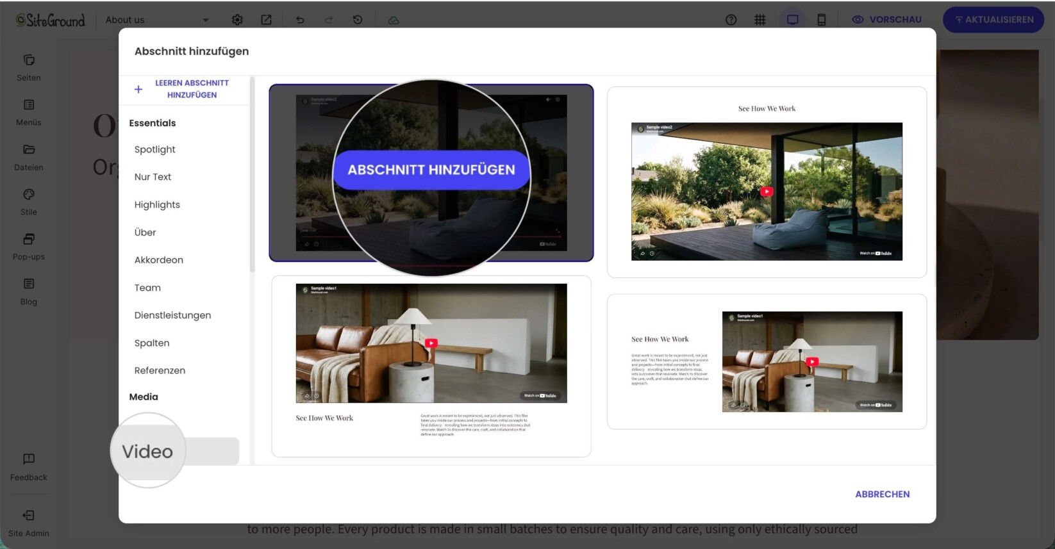Open the Stile palette icon
Screen dimensions: 1055x549
coord(29,195)
